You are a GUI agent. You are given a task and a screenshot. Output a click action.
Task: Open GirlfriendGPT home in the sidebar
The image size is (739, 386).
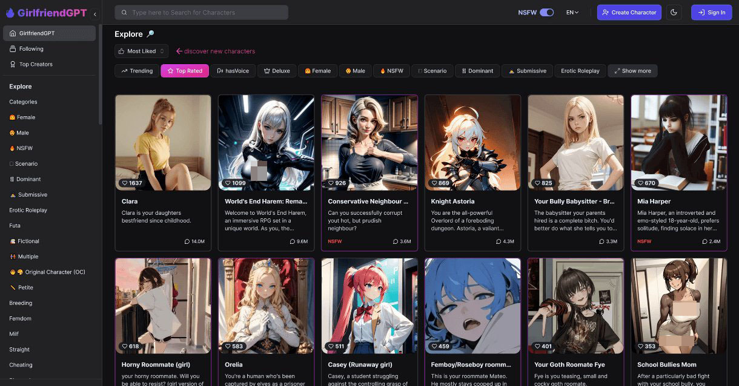tap(36, 33)
